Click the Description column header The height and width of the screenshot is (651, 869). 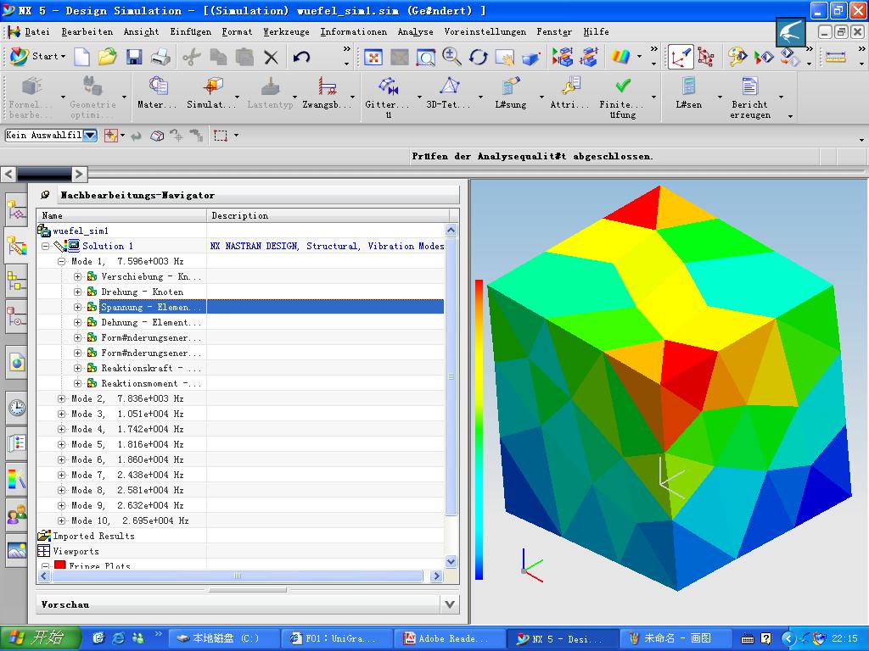click(328, 215)
